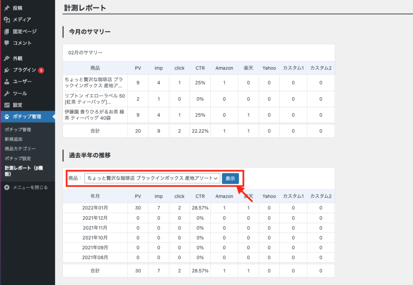This screenshot has width=413, height=285.
Task: Open the 新規追加 submenu link
Action: point(13,139)
